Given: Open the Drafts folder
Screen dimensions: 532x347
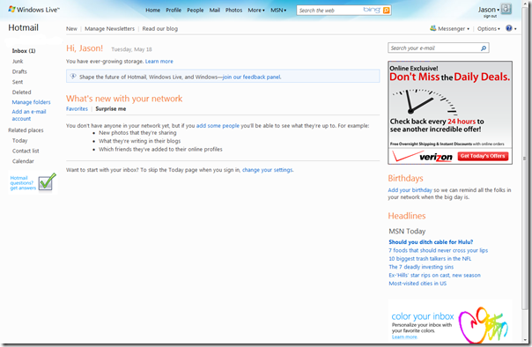Looking at the screenshot, I should click(x=19, y=71).
